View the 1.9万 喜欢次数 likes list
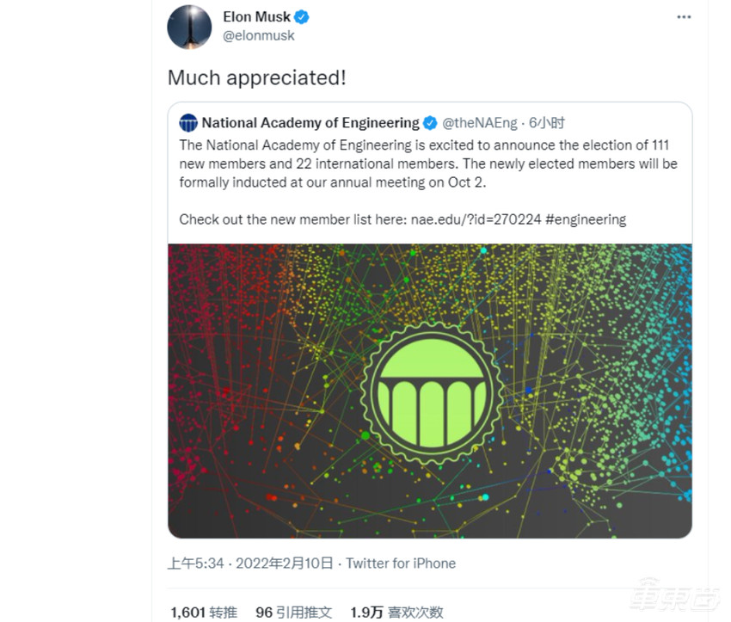 point(396,612)
